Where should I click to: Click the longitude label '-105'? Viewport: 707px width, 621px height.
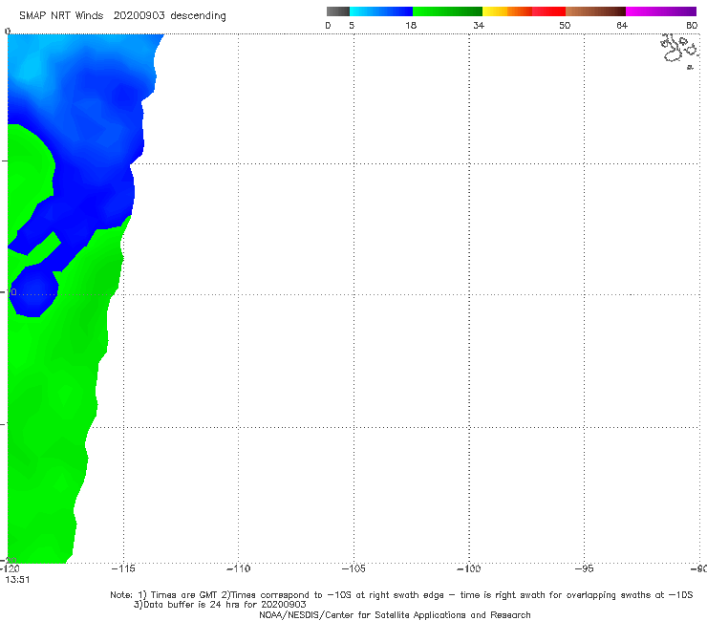(353, 569)
